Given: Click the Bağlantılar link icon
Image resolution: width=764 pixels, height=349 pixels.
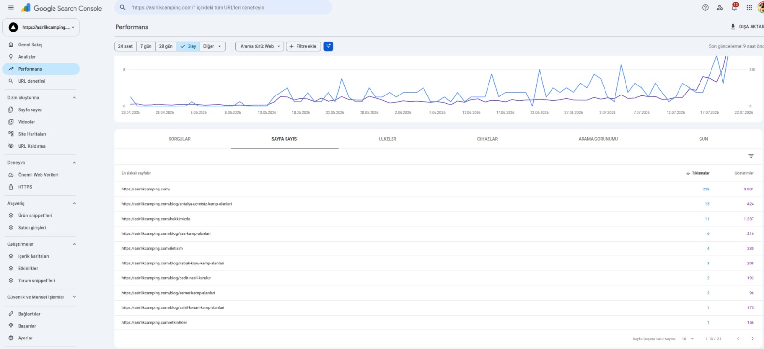Looking at the screenshot, I should [11, 314].
